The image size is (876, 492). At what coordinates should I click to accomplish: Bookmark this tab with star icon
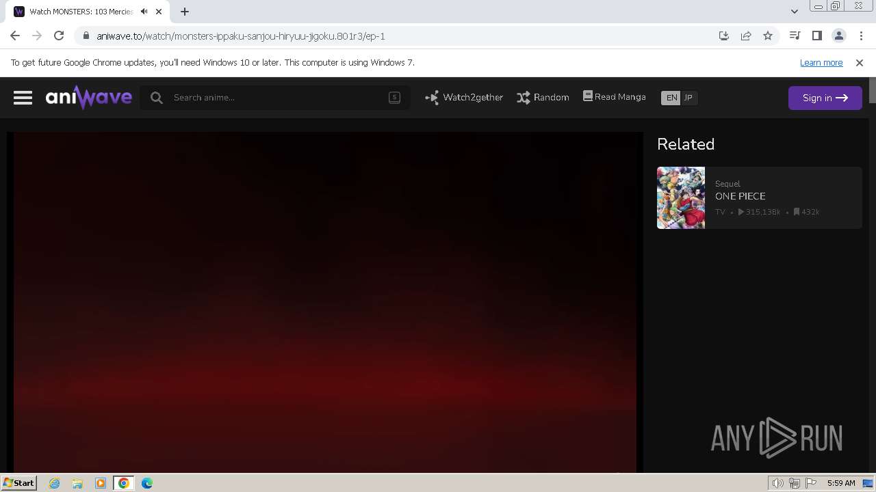click(x=768, y=36)
